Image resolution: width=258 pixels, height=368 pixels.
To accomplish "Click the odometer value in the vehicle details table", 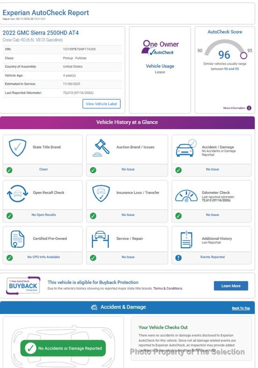I will point(78,93).
